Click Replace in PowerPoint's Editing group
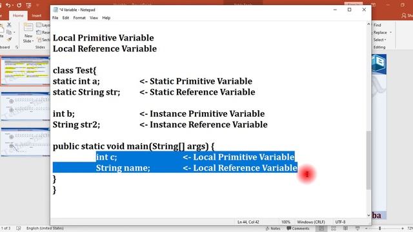Screen dimensions: 413x232 [x=380, y=32]
